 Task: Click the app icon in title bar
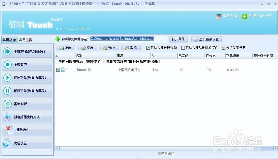(4, 4)
